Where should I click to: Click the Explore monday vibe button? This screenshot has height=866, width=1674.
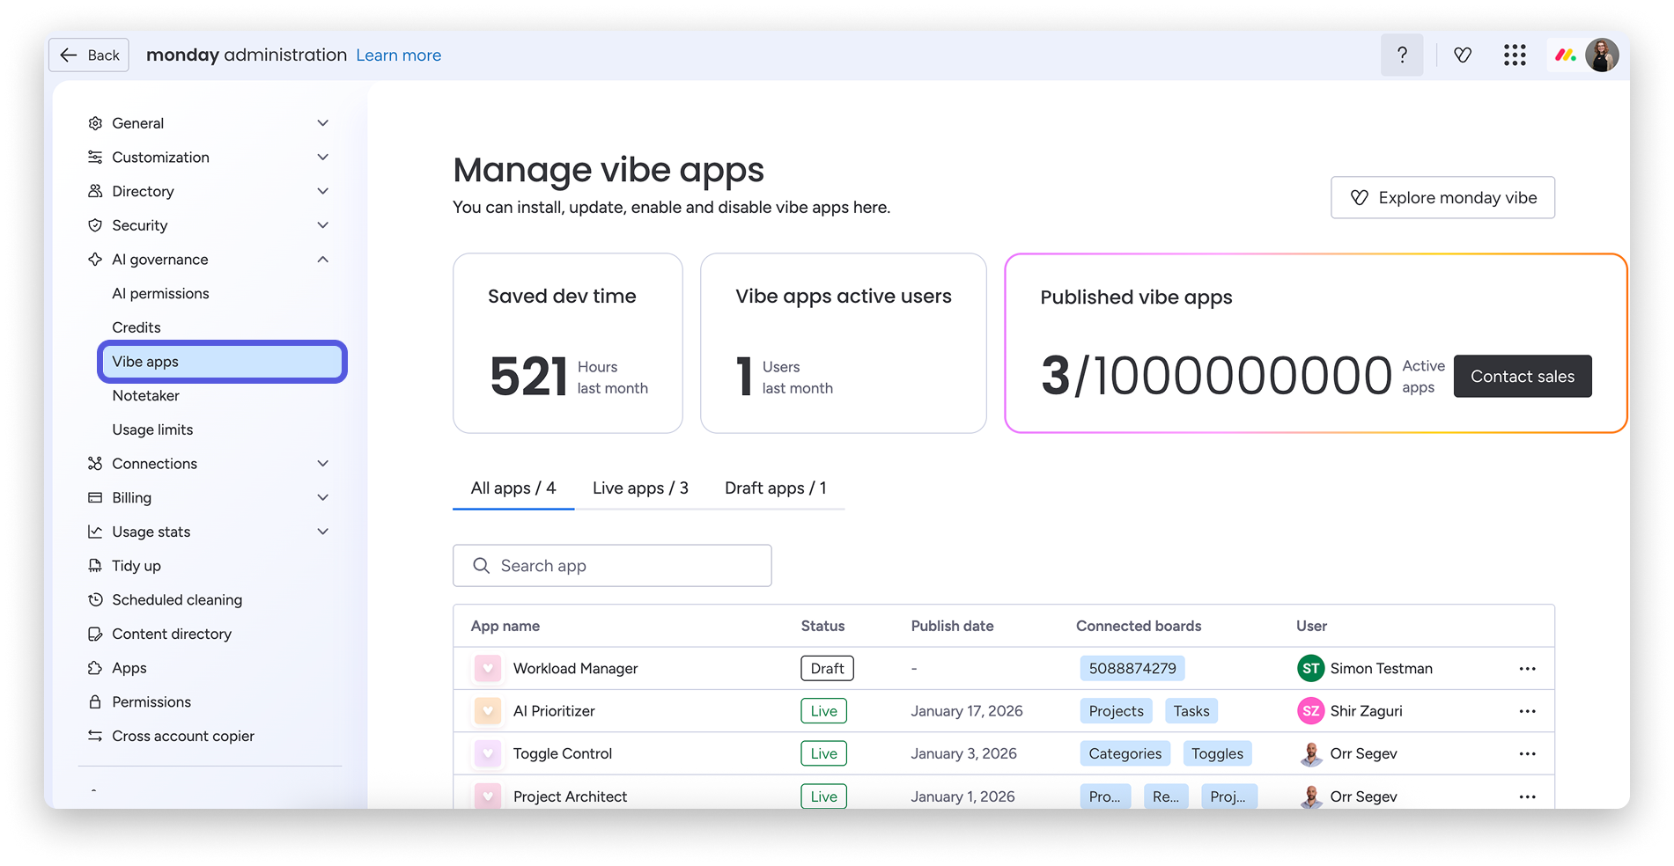1442,198
